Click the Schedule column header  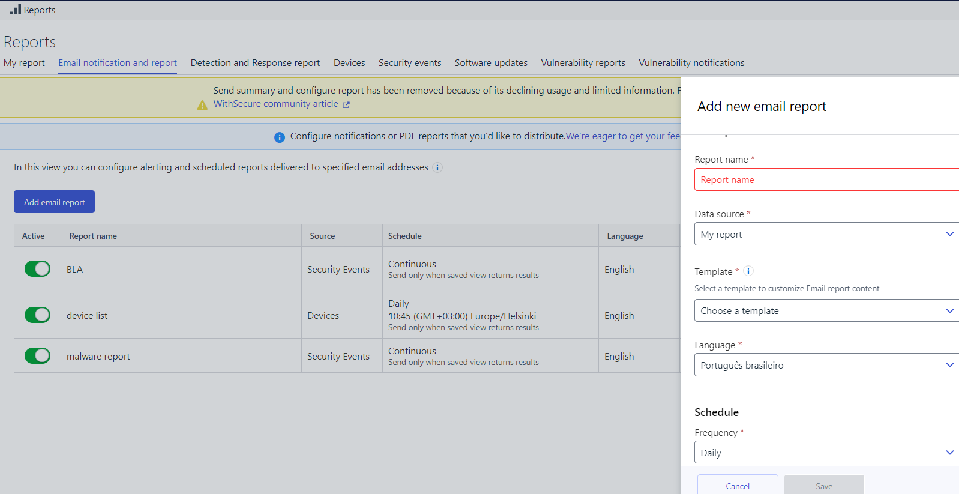[x=405, y=236]
